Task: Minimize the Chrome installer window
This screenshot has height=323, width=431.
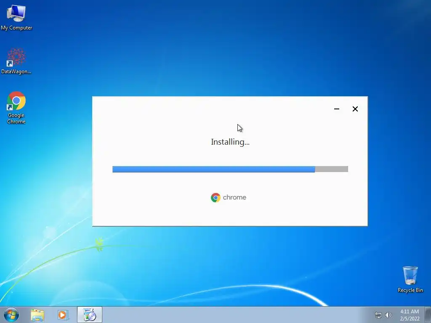Action: [x=337, y=109]
